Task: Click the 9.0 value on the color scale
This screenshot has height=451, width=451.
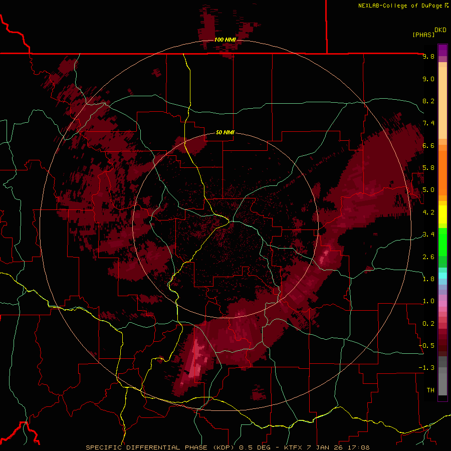Action: click(428, 79)
